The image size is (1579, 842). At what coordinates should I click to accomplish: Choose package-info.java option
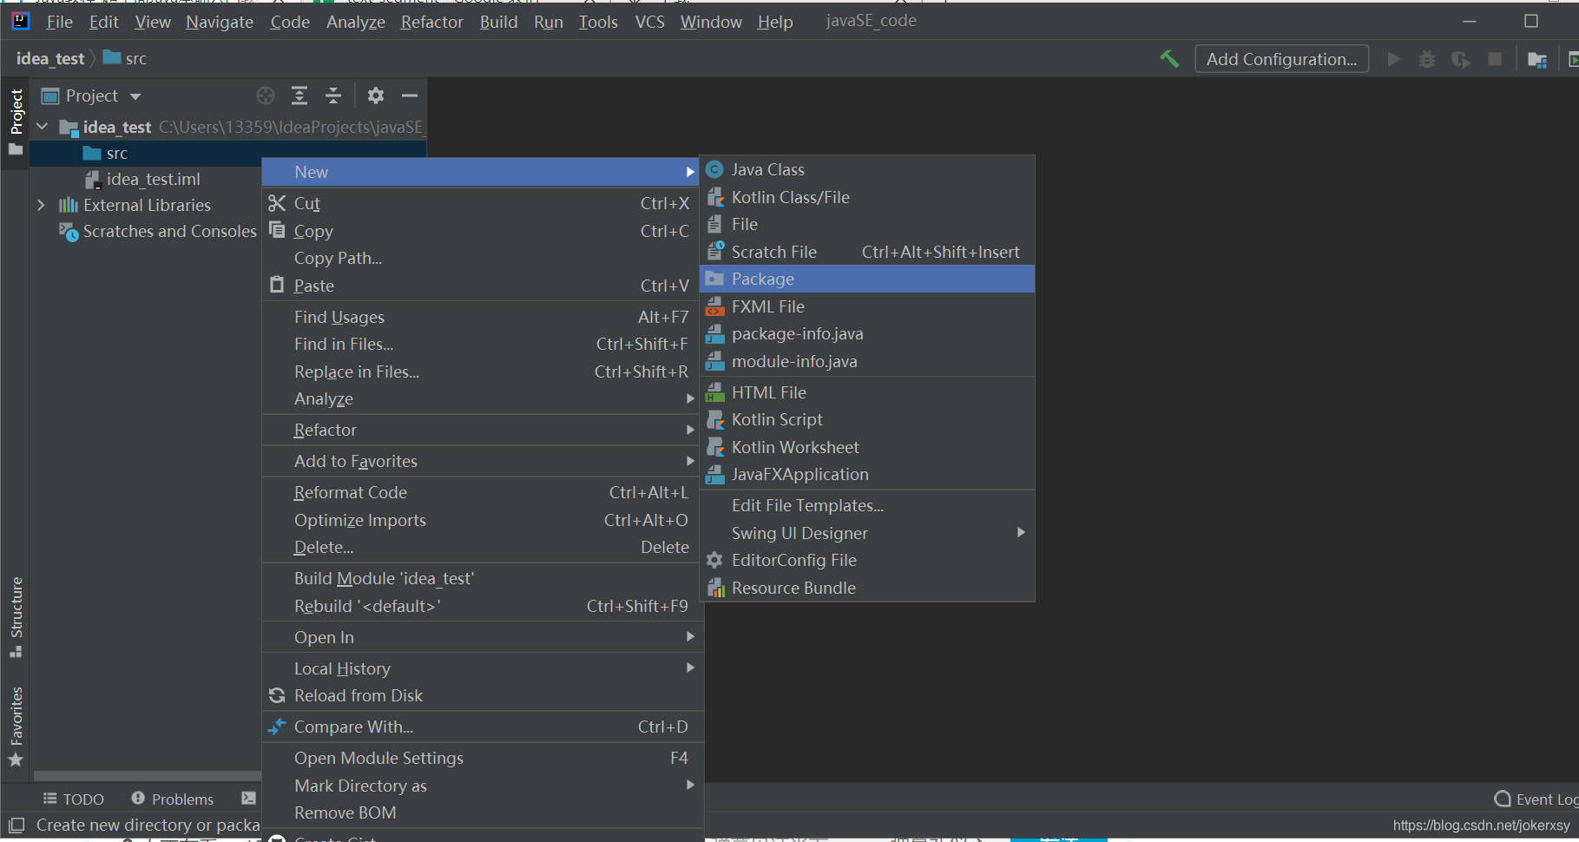click(x=867, y=333)
